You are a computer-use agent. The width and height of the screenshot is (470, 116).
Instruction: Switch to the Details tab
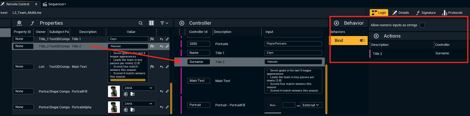tap(400, 12)
